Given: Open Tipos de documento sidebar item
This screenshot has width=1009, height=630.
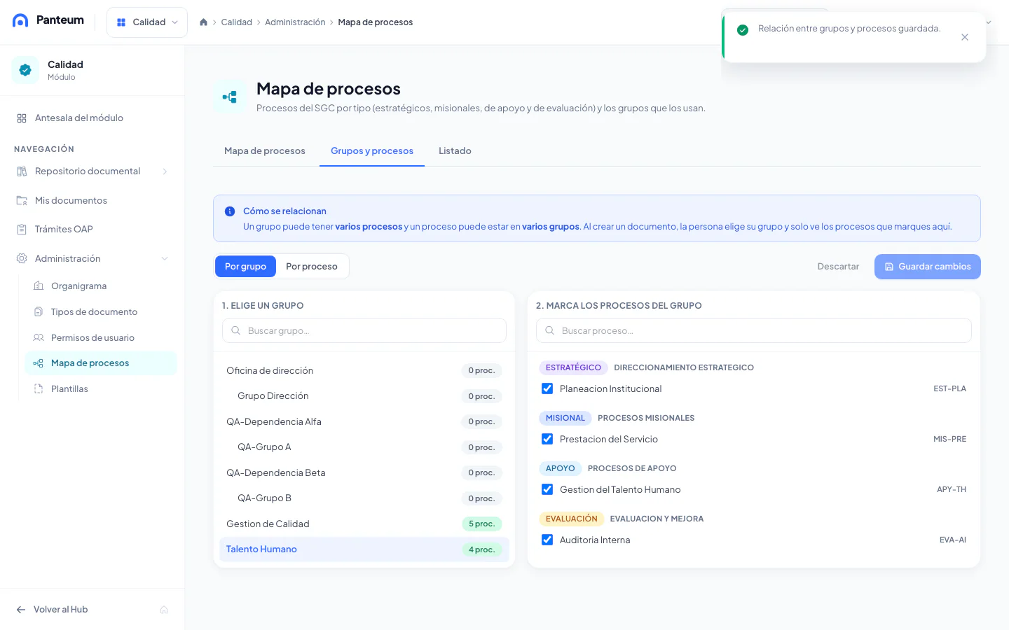Looking at the screenshot, I should [101, 312].
